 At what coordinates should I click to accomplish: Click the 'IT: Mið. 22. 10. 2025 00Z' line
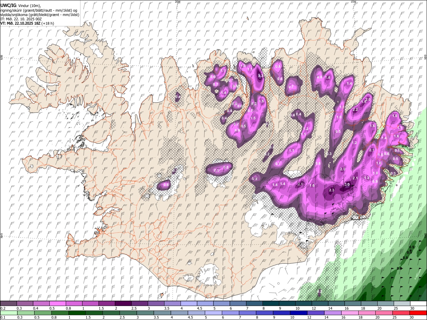(21, 19)
